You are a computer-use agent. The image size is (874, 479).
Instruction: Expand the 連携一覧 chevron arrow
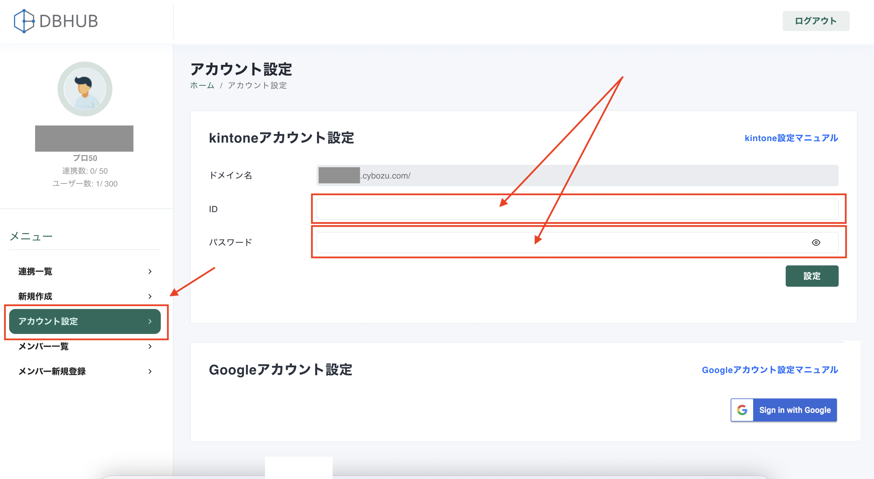(150, 271)
